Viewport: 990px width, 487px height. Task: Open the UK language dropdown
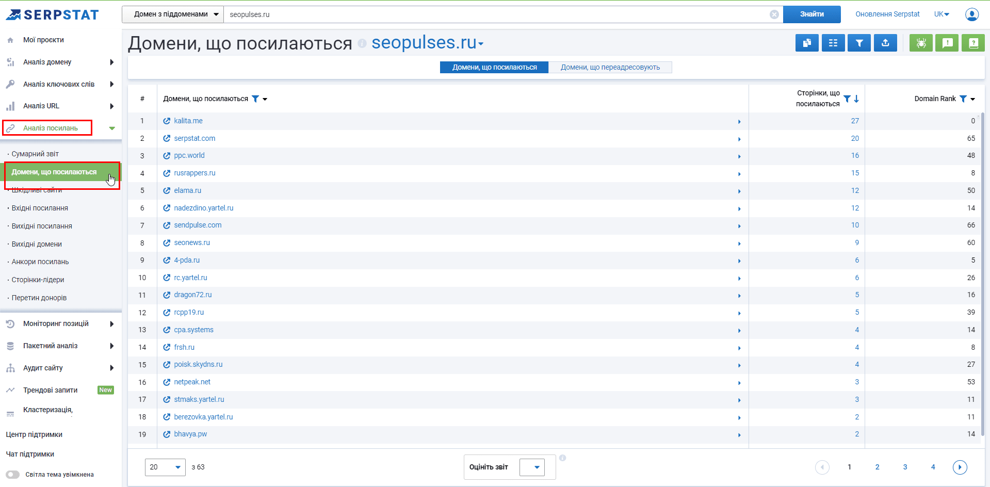pyautogui.click(x=942, y=14)
